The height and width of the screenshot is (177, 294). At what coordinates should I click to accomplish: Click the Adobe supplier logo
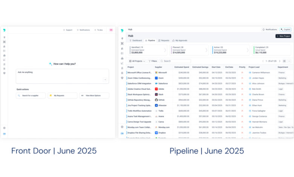156,89
